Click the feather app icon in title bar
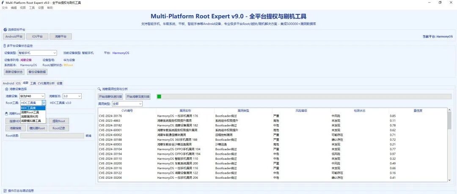 pyautogui.click(x=3, y=3)
